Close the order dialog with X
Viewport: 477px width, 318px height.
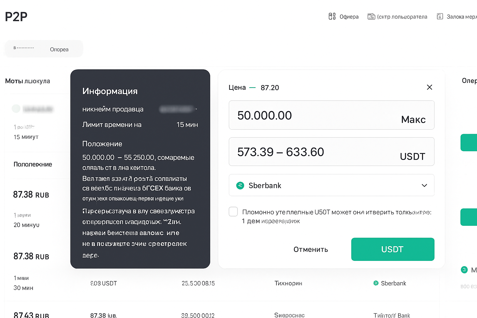click(x=429, y=87)
